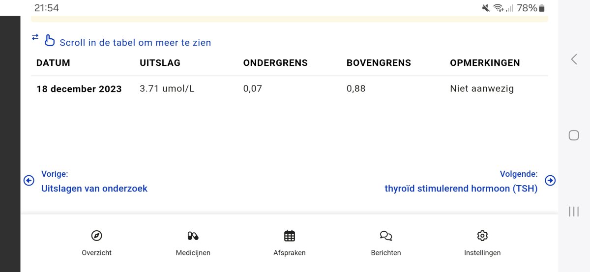The width and height of the screenshot is (590, 272).
Task: Click the left arrow circle icon
Action: [x=29, y=181]
